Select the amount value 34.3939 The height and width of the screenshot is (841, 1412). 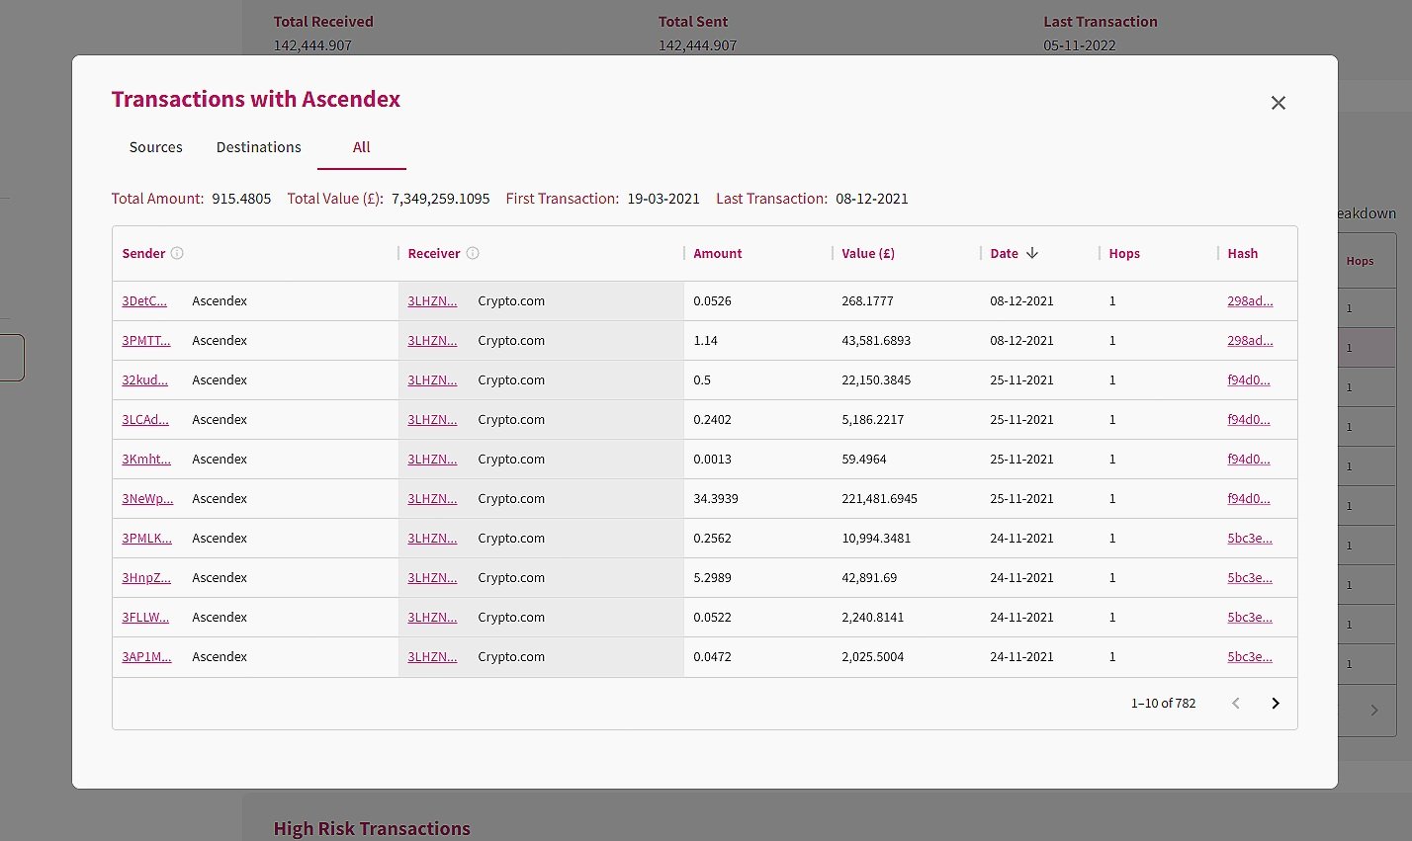click(716, 499)
